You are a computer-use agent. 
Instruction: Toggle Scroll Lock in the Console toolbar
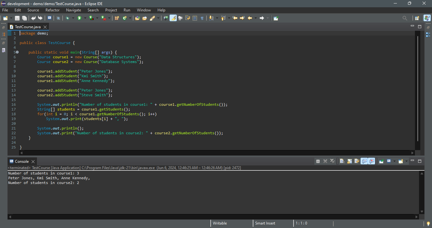[x=349, y=161]
